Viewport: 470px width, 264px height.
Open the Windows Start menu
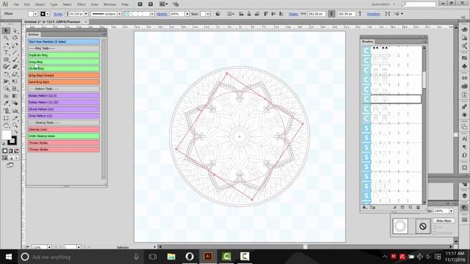click(9, 257)
